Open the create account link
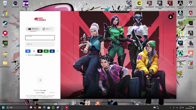The image size is (196, 110). coord(40,93)
